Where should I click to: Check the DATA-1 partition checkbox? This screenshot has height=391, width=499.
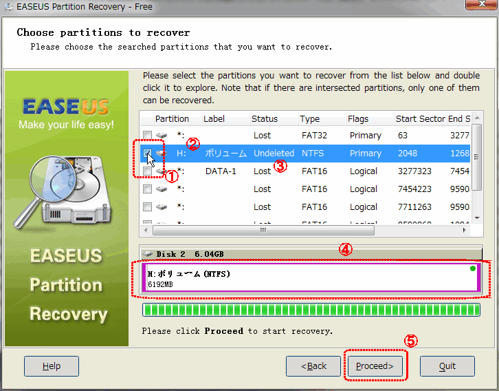click(147, 171)
